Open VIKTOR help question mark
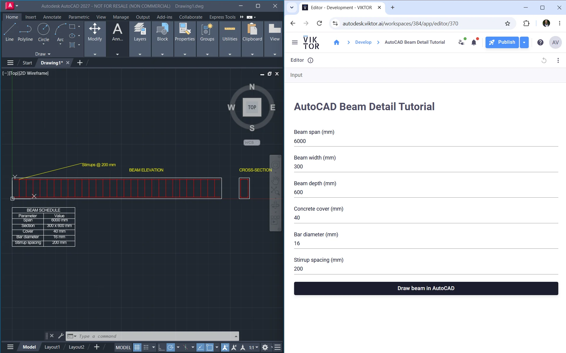Viewport: 566px width, 353px height. point(540,42)
